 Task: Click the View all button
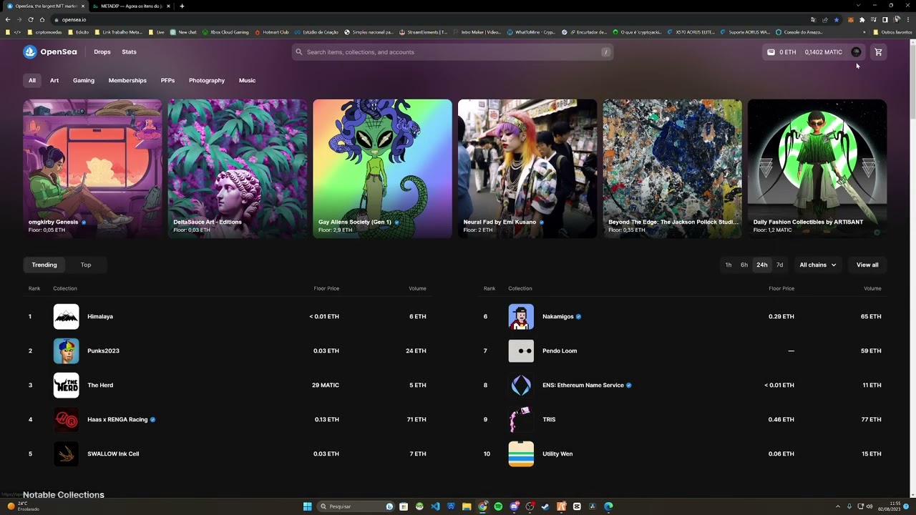pyautogui.click(x=867, y=265)
